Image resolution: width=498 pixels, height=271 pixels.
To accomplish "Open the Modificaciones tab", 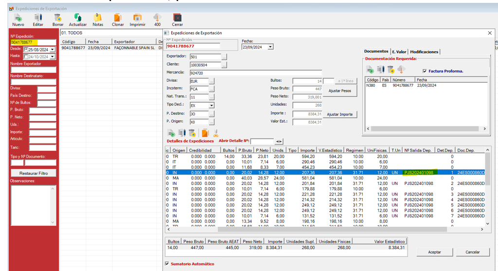I will pyautogui.click(x=424, y=52).
